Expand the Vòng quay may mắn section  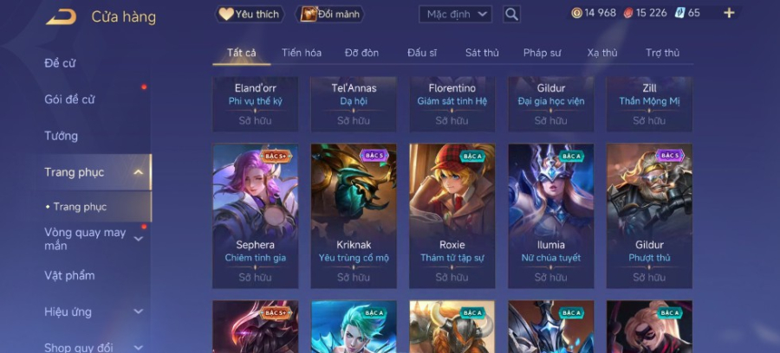(139, 239)
